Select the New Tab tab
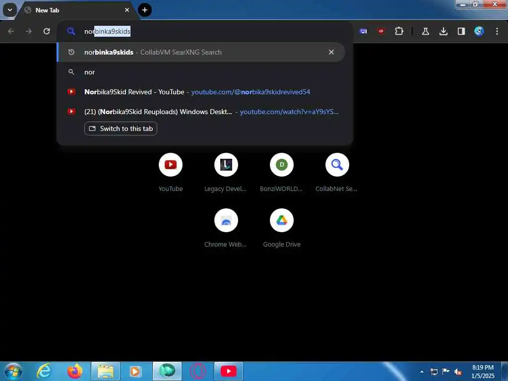 click(78, 10)
